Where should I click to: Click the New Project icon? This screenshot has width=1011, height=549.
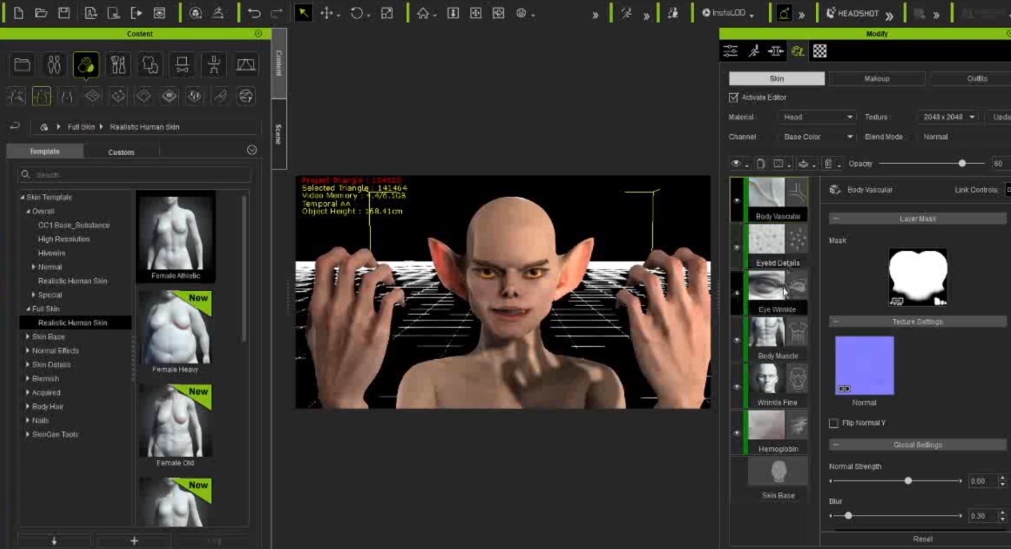click(18, 13)
